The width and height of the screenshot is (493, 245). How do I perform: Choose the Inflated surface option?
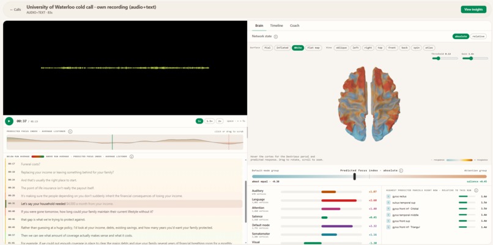click(x=282, y=48)
